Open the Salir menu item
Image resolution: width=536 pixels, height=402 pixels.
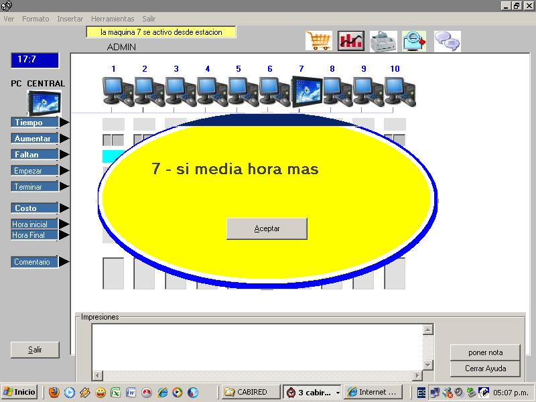pos(149,19)
